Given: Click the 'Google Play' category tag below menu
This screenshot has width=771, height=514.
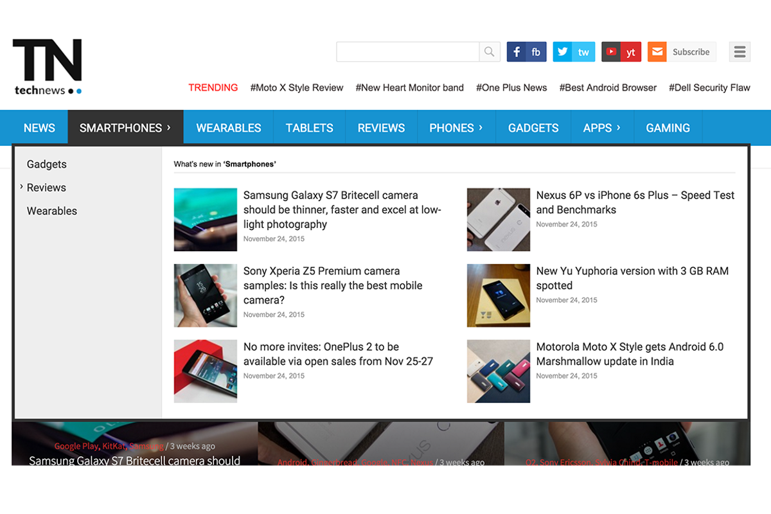Looking at the screenshot, I should pyautogui.click(x=76, y=446).
